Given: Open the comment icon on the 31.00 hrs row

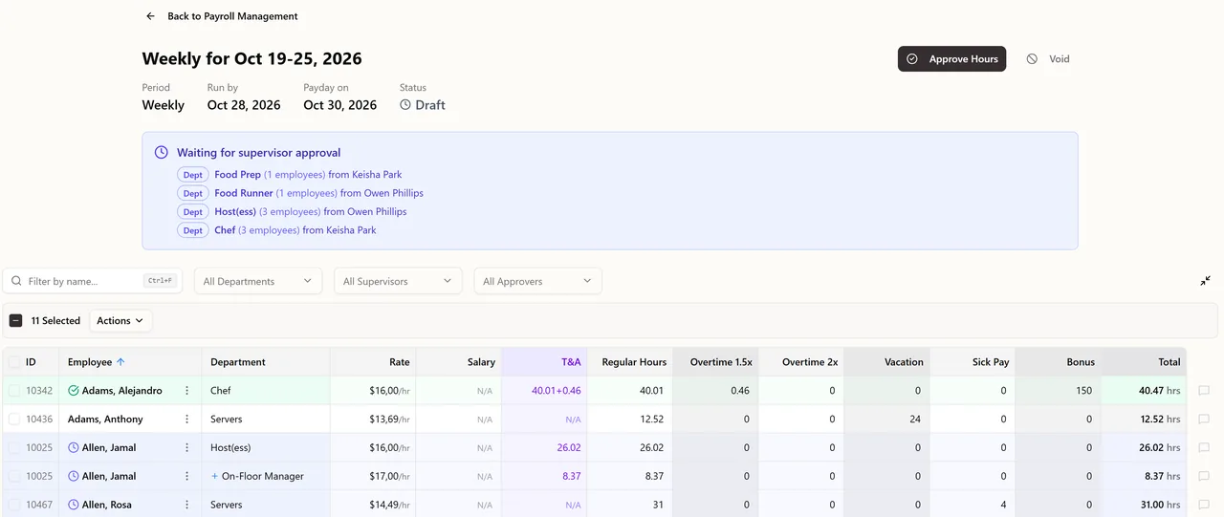Looking at the screenshot, I should (x=1204, y=505).
